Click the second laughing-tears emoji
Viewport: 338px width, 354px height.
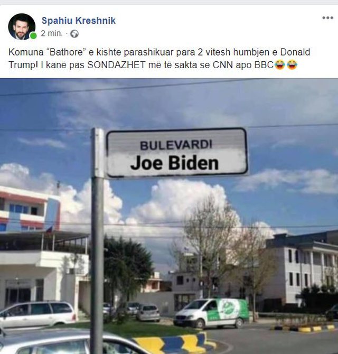292,65
